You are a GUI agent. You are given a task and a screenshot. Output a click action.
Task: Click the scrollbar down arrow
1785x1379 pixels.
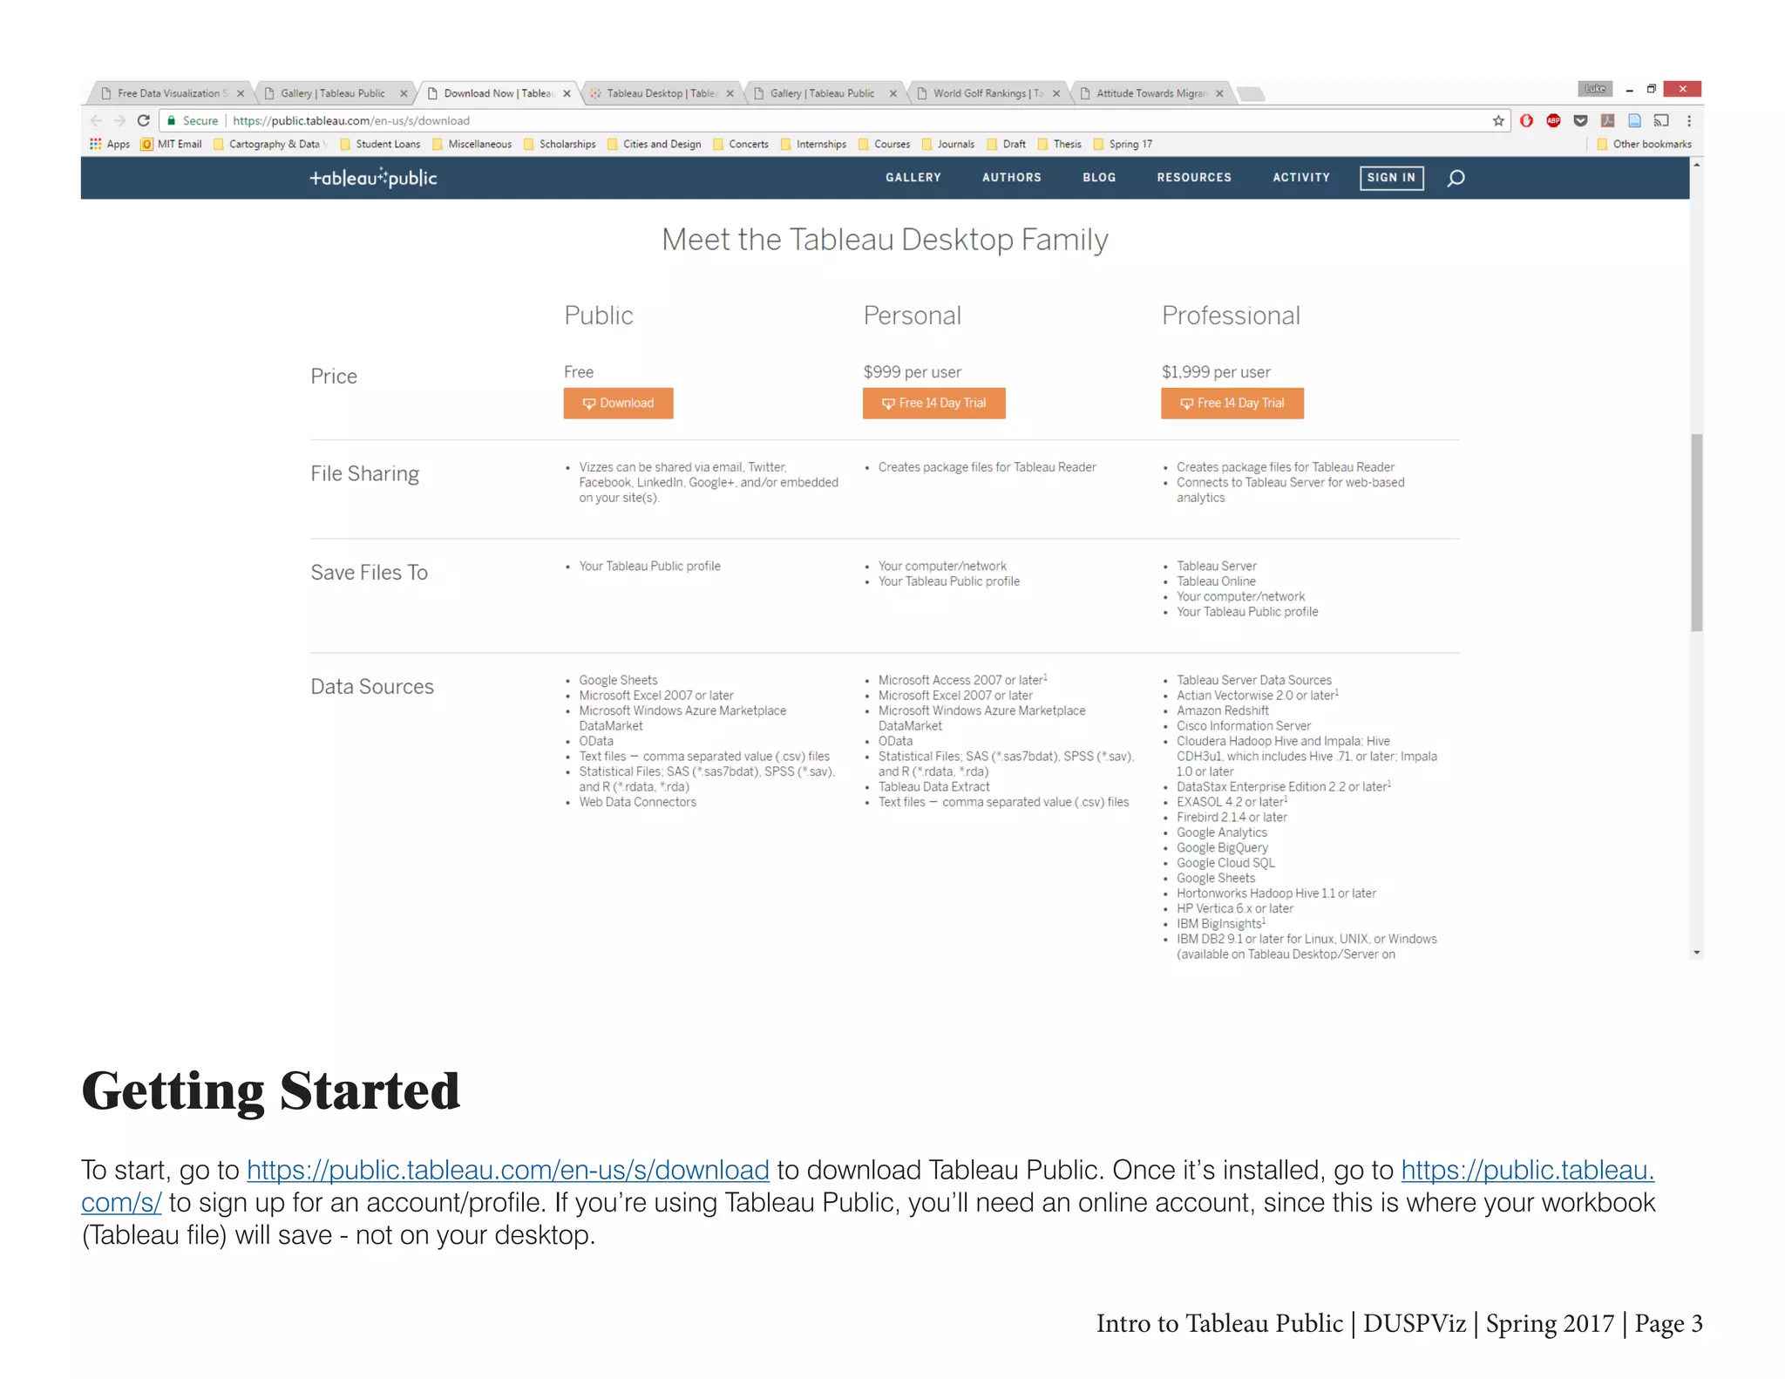pos(1696,953)
